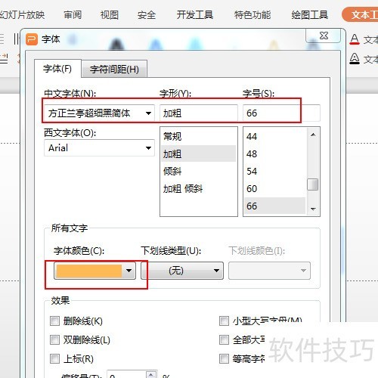Click the size list scroll down arrow
378x378 pixels.
click(313, 209)
